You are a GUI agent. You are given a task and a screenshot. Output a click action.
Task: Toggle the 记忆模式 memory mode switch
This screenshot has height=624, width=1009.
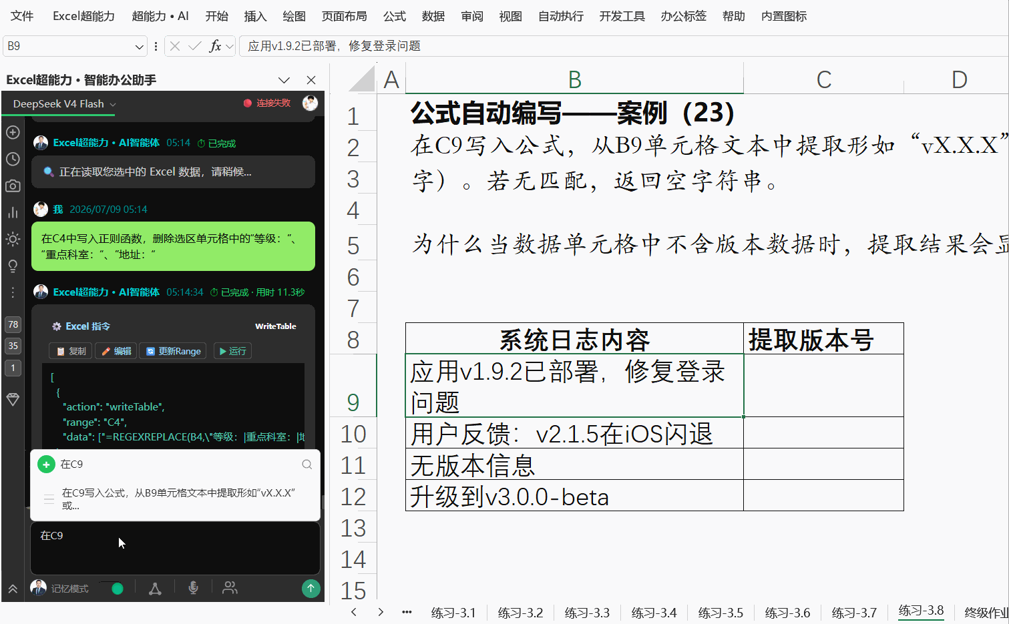(x=112, y=588)
